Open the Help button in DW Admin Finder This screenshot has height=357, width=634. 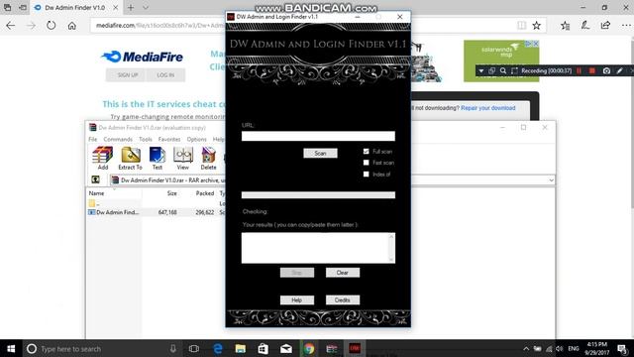pyautogui.click(x=297, y=299)
